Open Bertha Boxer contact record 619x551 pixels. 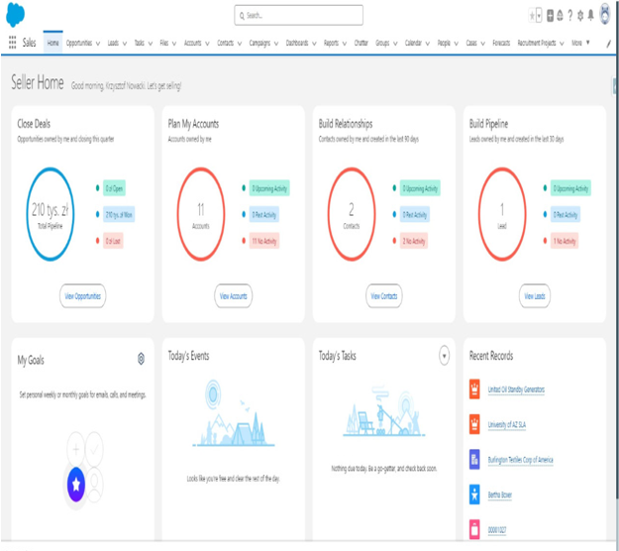[500, 495]
